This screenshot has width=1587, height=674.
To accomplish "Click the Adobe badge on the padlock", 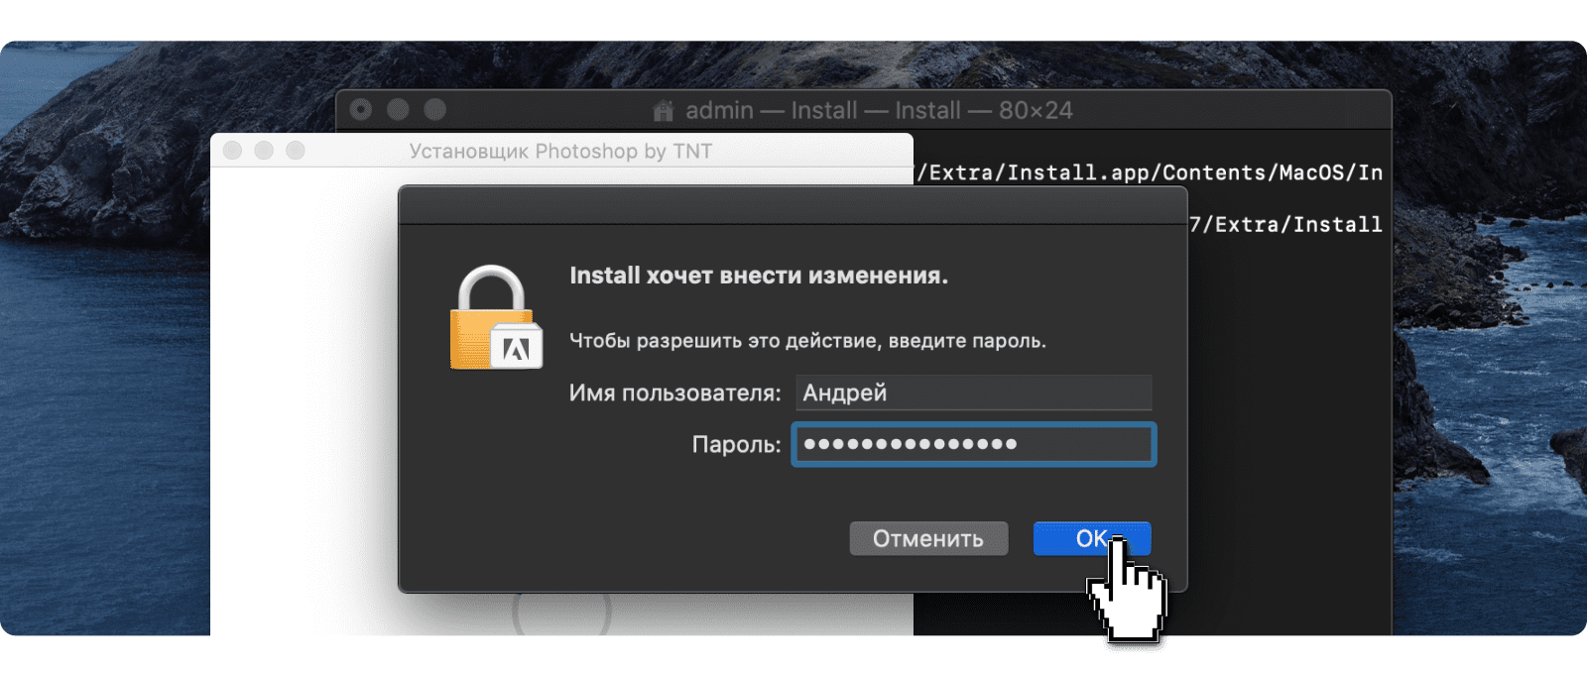I will point(517,346).
